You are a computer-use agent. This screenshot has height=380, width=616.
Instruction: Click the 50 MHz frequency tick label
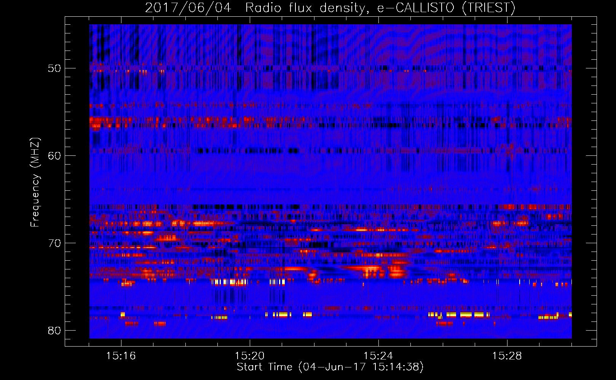54,68
